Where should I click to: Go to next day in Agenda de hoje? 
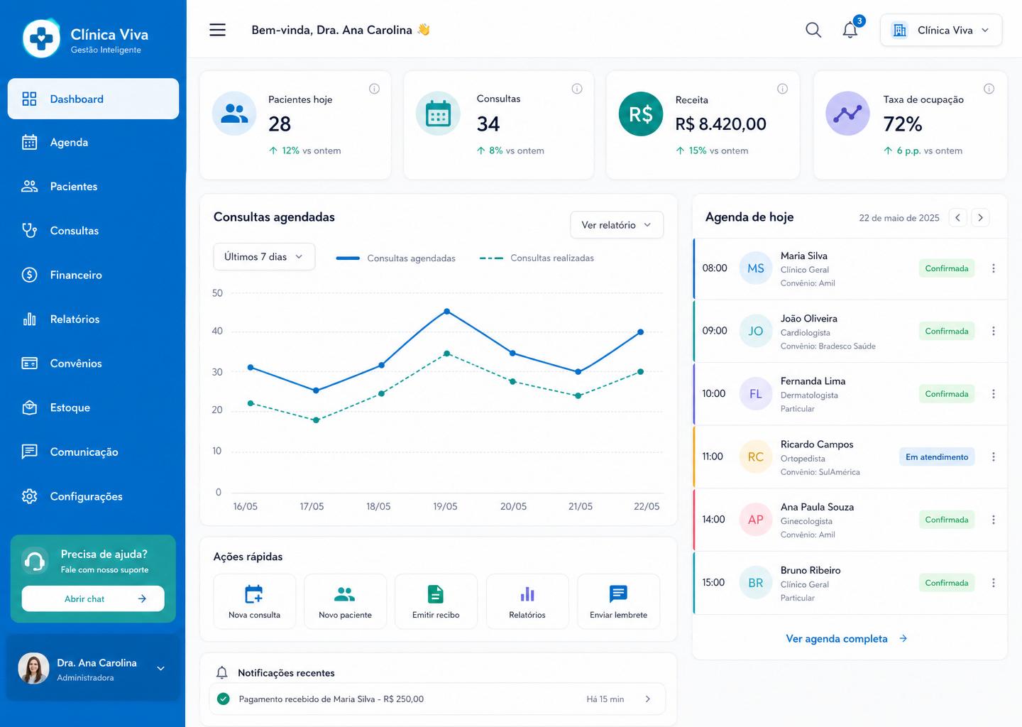pyautogui.click(x=980, y=218)
